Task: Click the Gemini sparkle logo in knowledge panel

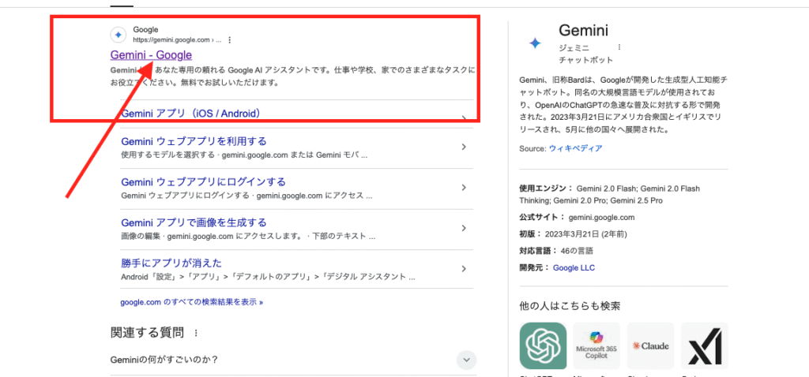Action: [535, 43]
